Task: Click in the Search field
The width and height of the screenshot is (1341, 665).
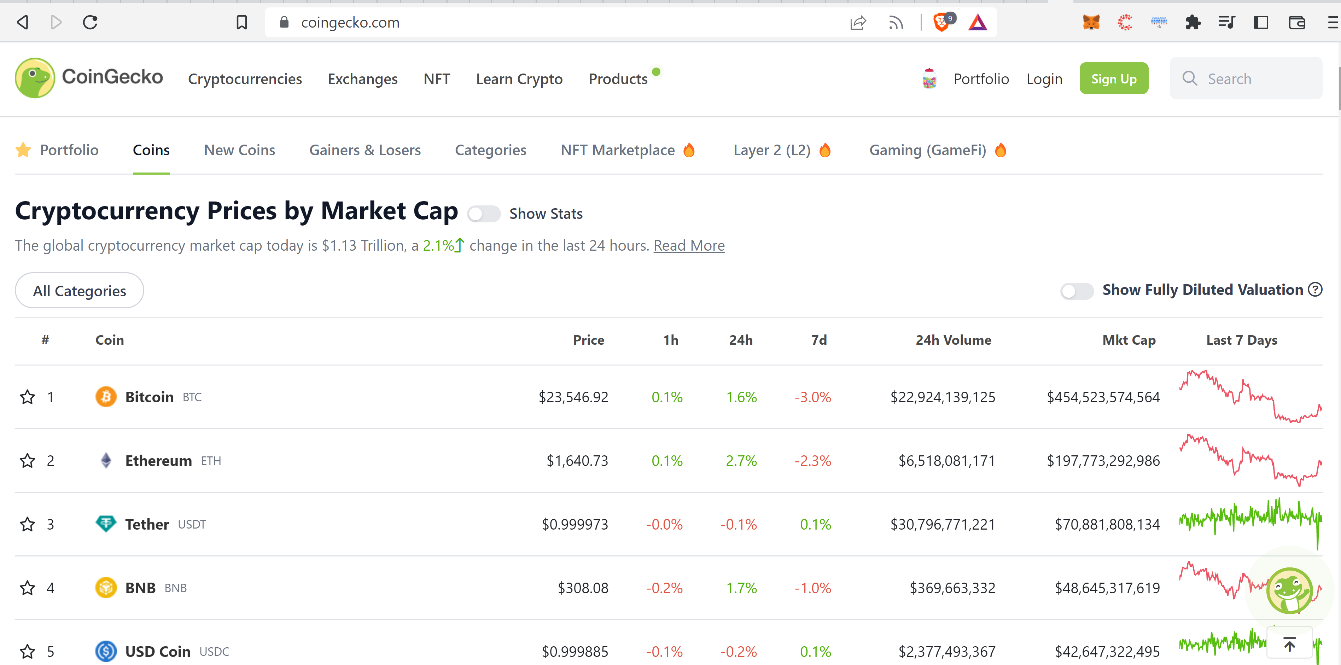Action: (x=1246, y=78)
